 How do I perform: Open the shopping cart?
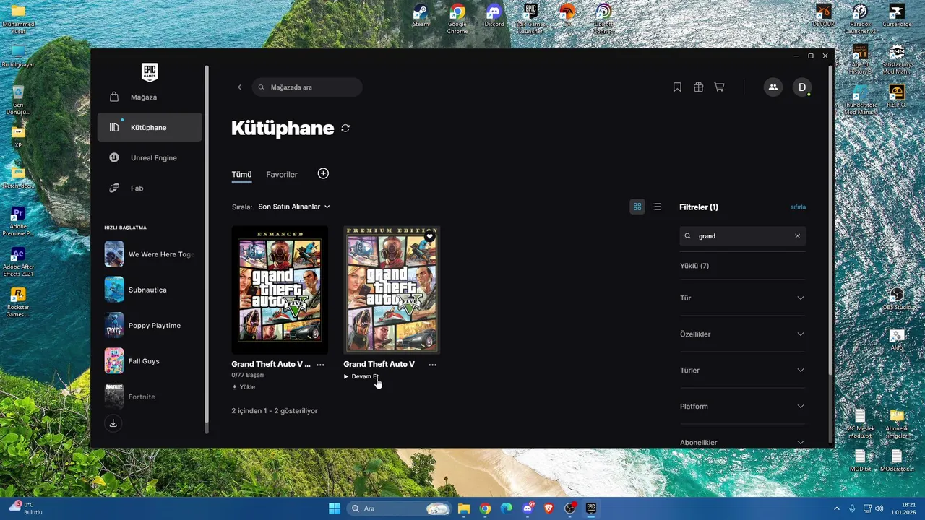pyautogui.click(x=719, y=87)
